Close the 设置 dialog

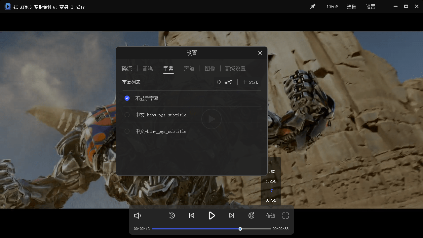pos(260,53)
